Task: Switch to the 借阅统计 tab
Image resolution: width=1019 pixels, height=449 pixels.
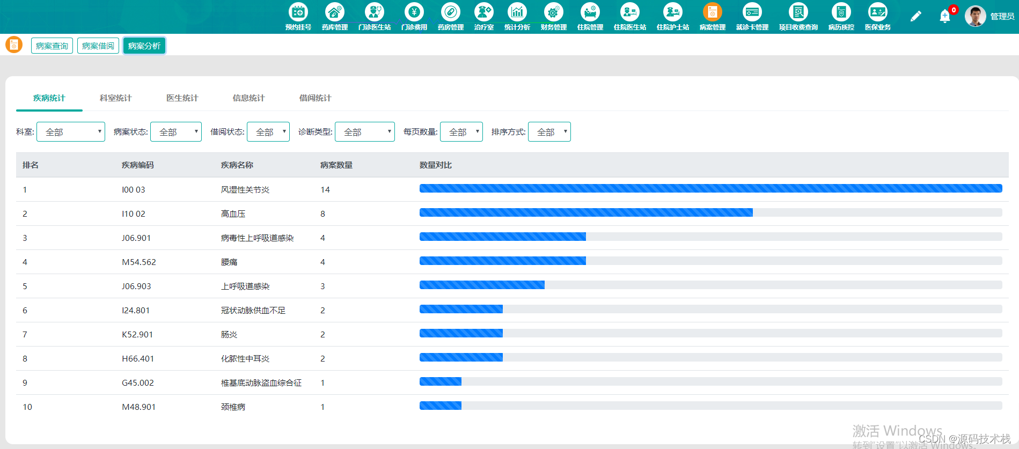Action: pos(316,98)
